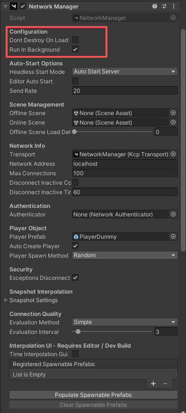Open the component help reference icon
The width and height of the screenshot is (186, 413).
[x=155, y=6]
